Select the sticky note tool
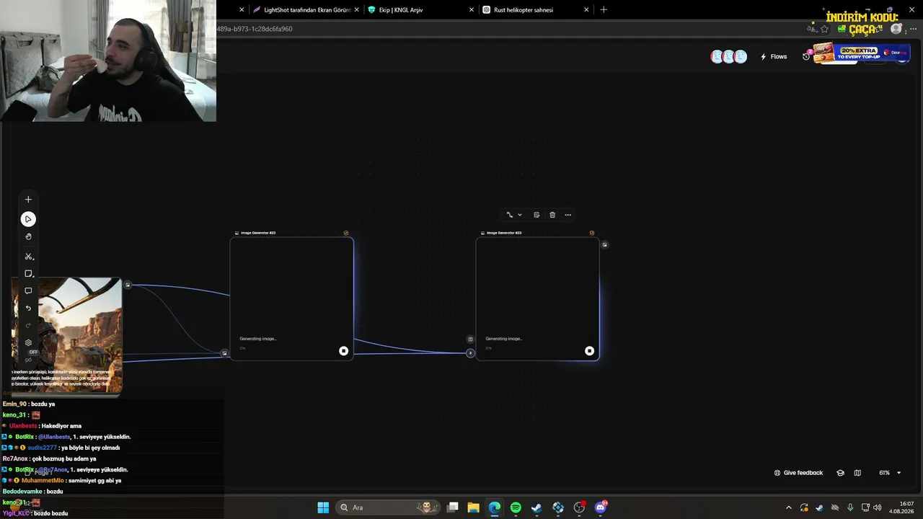The height and width of the screenshot is (519, 923). tap(28, 274)
